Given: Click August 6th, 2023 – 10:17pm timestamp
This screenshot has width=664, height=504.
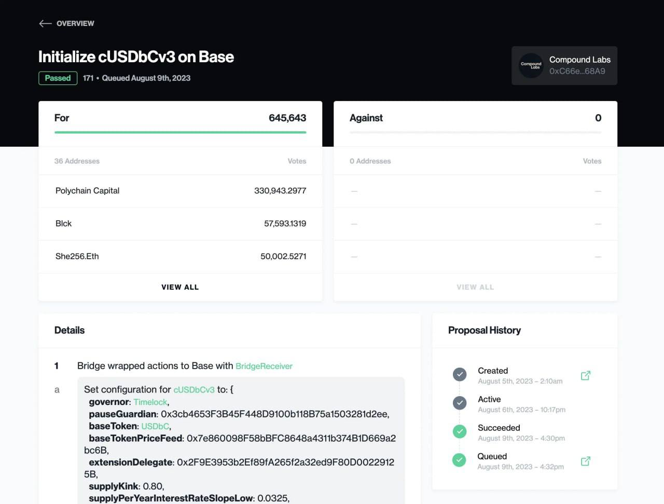Looking at the screenshot, I should coord(522,410).
